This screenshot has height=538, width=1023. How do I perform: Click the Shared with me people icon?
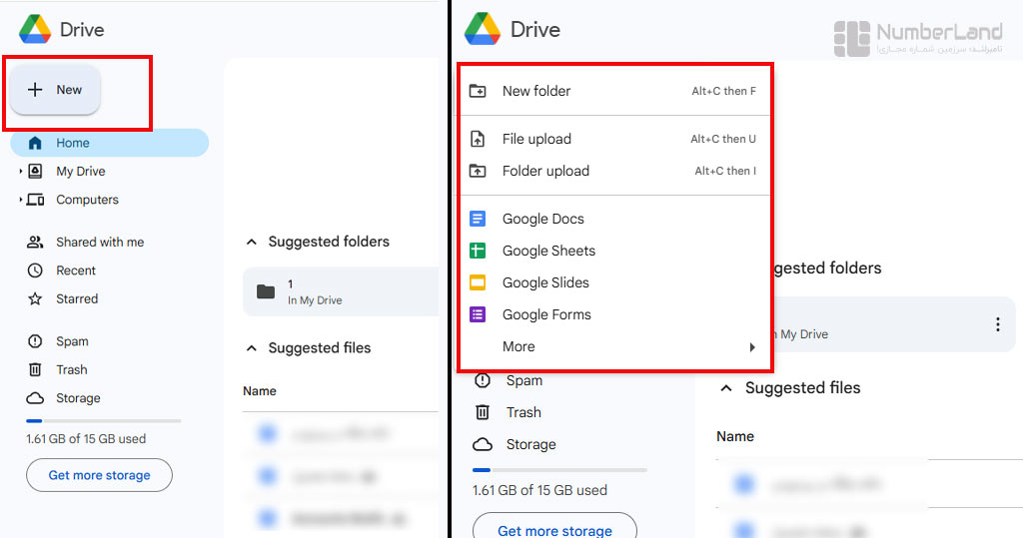click(35, 242)
